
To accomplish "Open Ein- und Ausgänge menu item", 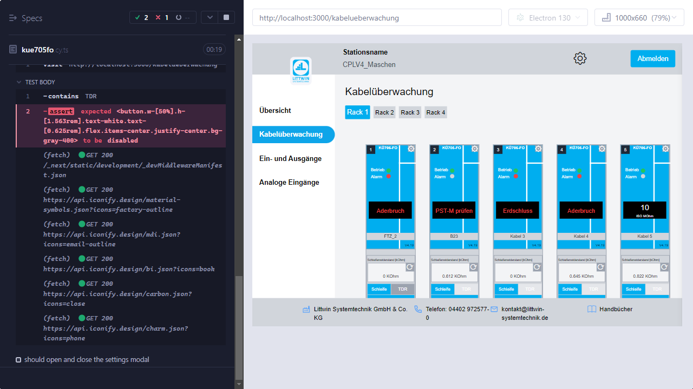I will pos(290,158).
